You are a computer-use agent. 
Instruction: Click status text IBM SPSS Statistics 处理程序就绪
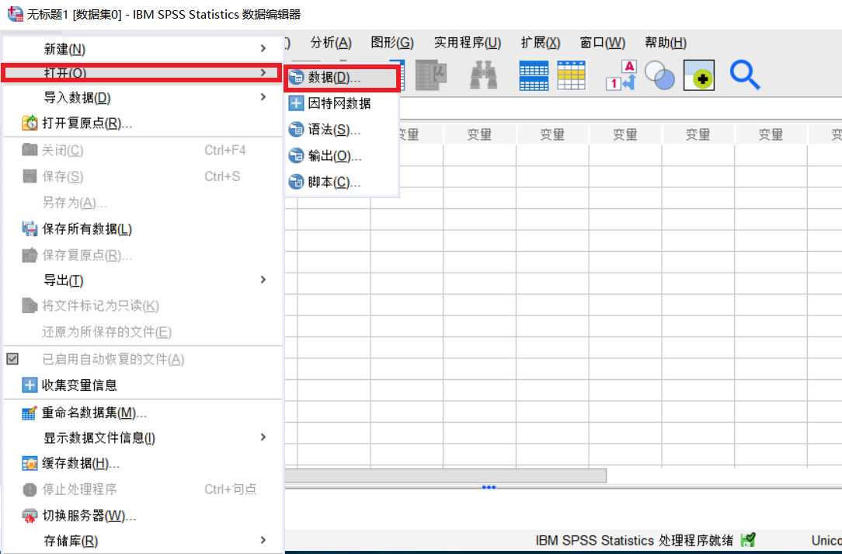pyautogui.click(x=634, y=540)
